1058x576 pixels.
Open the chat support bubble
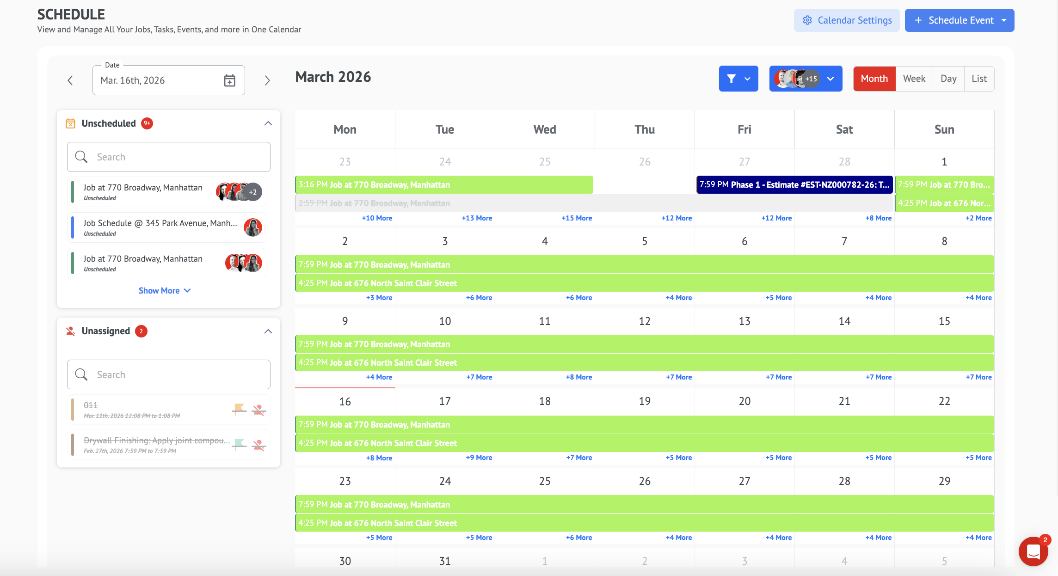pyautogui.click(x=1033, y=551)
